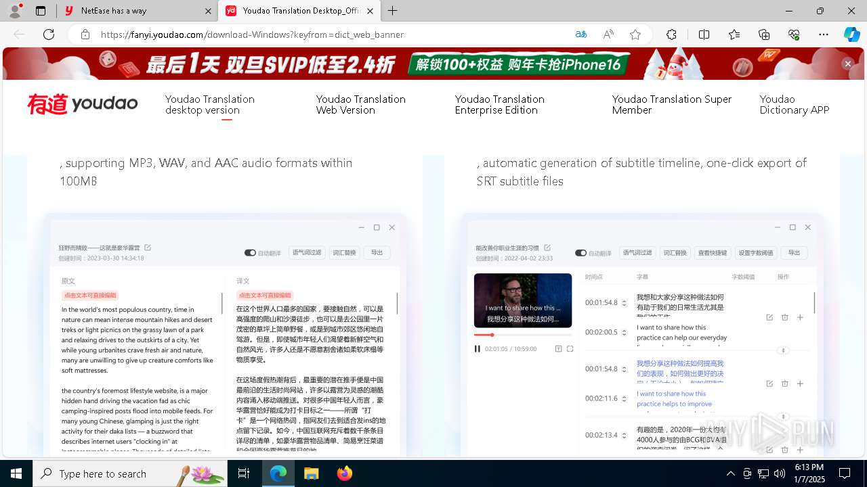Click the subtitle list scrollbar
867x487 pixels.
(814, 302)
